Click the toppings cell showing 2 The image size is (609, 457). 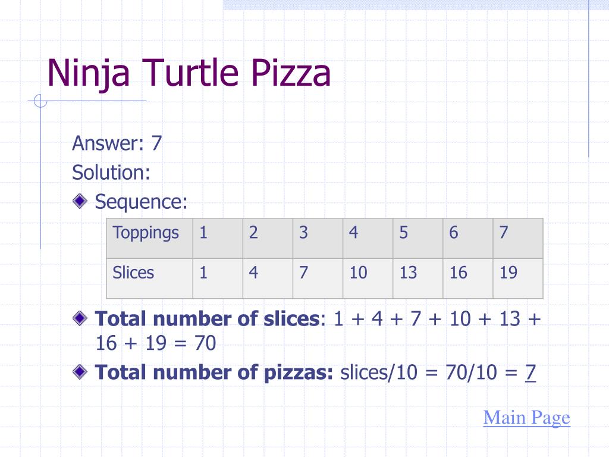coord(268,238)
